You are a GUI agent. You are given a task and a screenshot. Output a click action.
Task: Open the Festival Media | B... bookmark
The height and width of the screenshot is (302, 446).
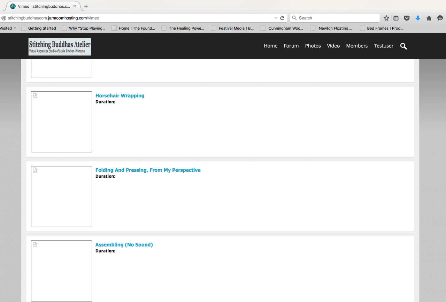(x=232, y=28)
